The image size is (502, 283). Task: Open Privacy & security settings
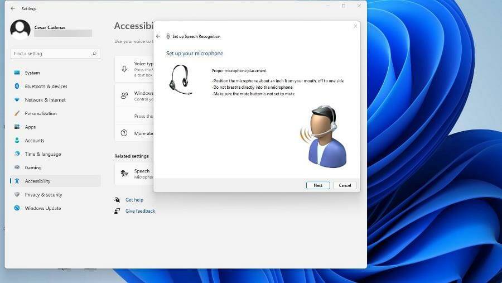point(55,195)
